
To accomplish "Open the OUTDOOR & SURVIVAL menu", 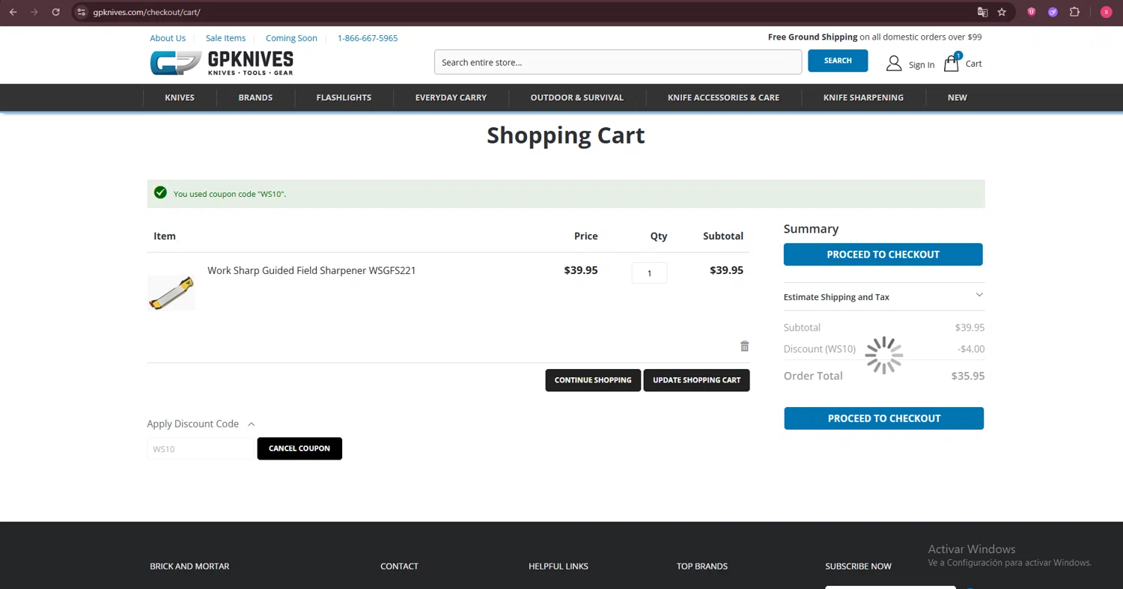I will pos(577,97).
